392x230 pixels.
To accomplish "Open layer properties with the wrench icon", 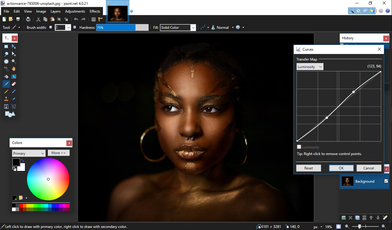I will [x=385, y=217].
